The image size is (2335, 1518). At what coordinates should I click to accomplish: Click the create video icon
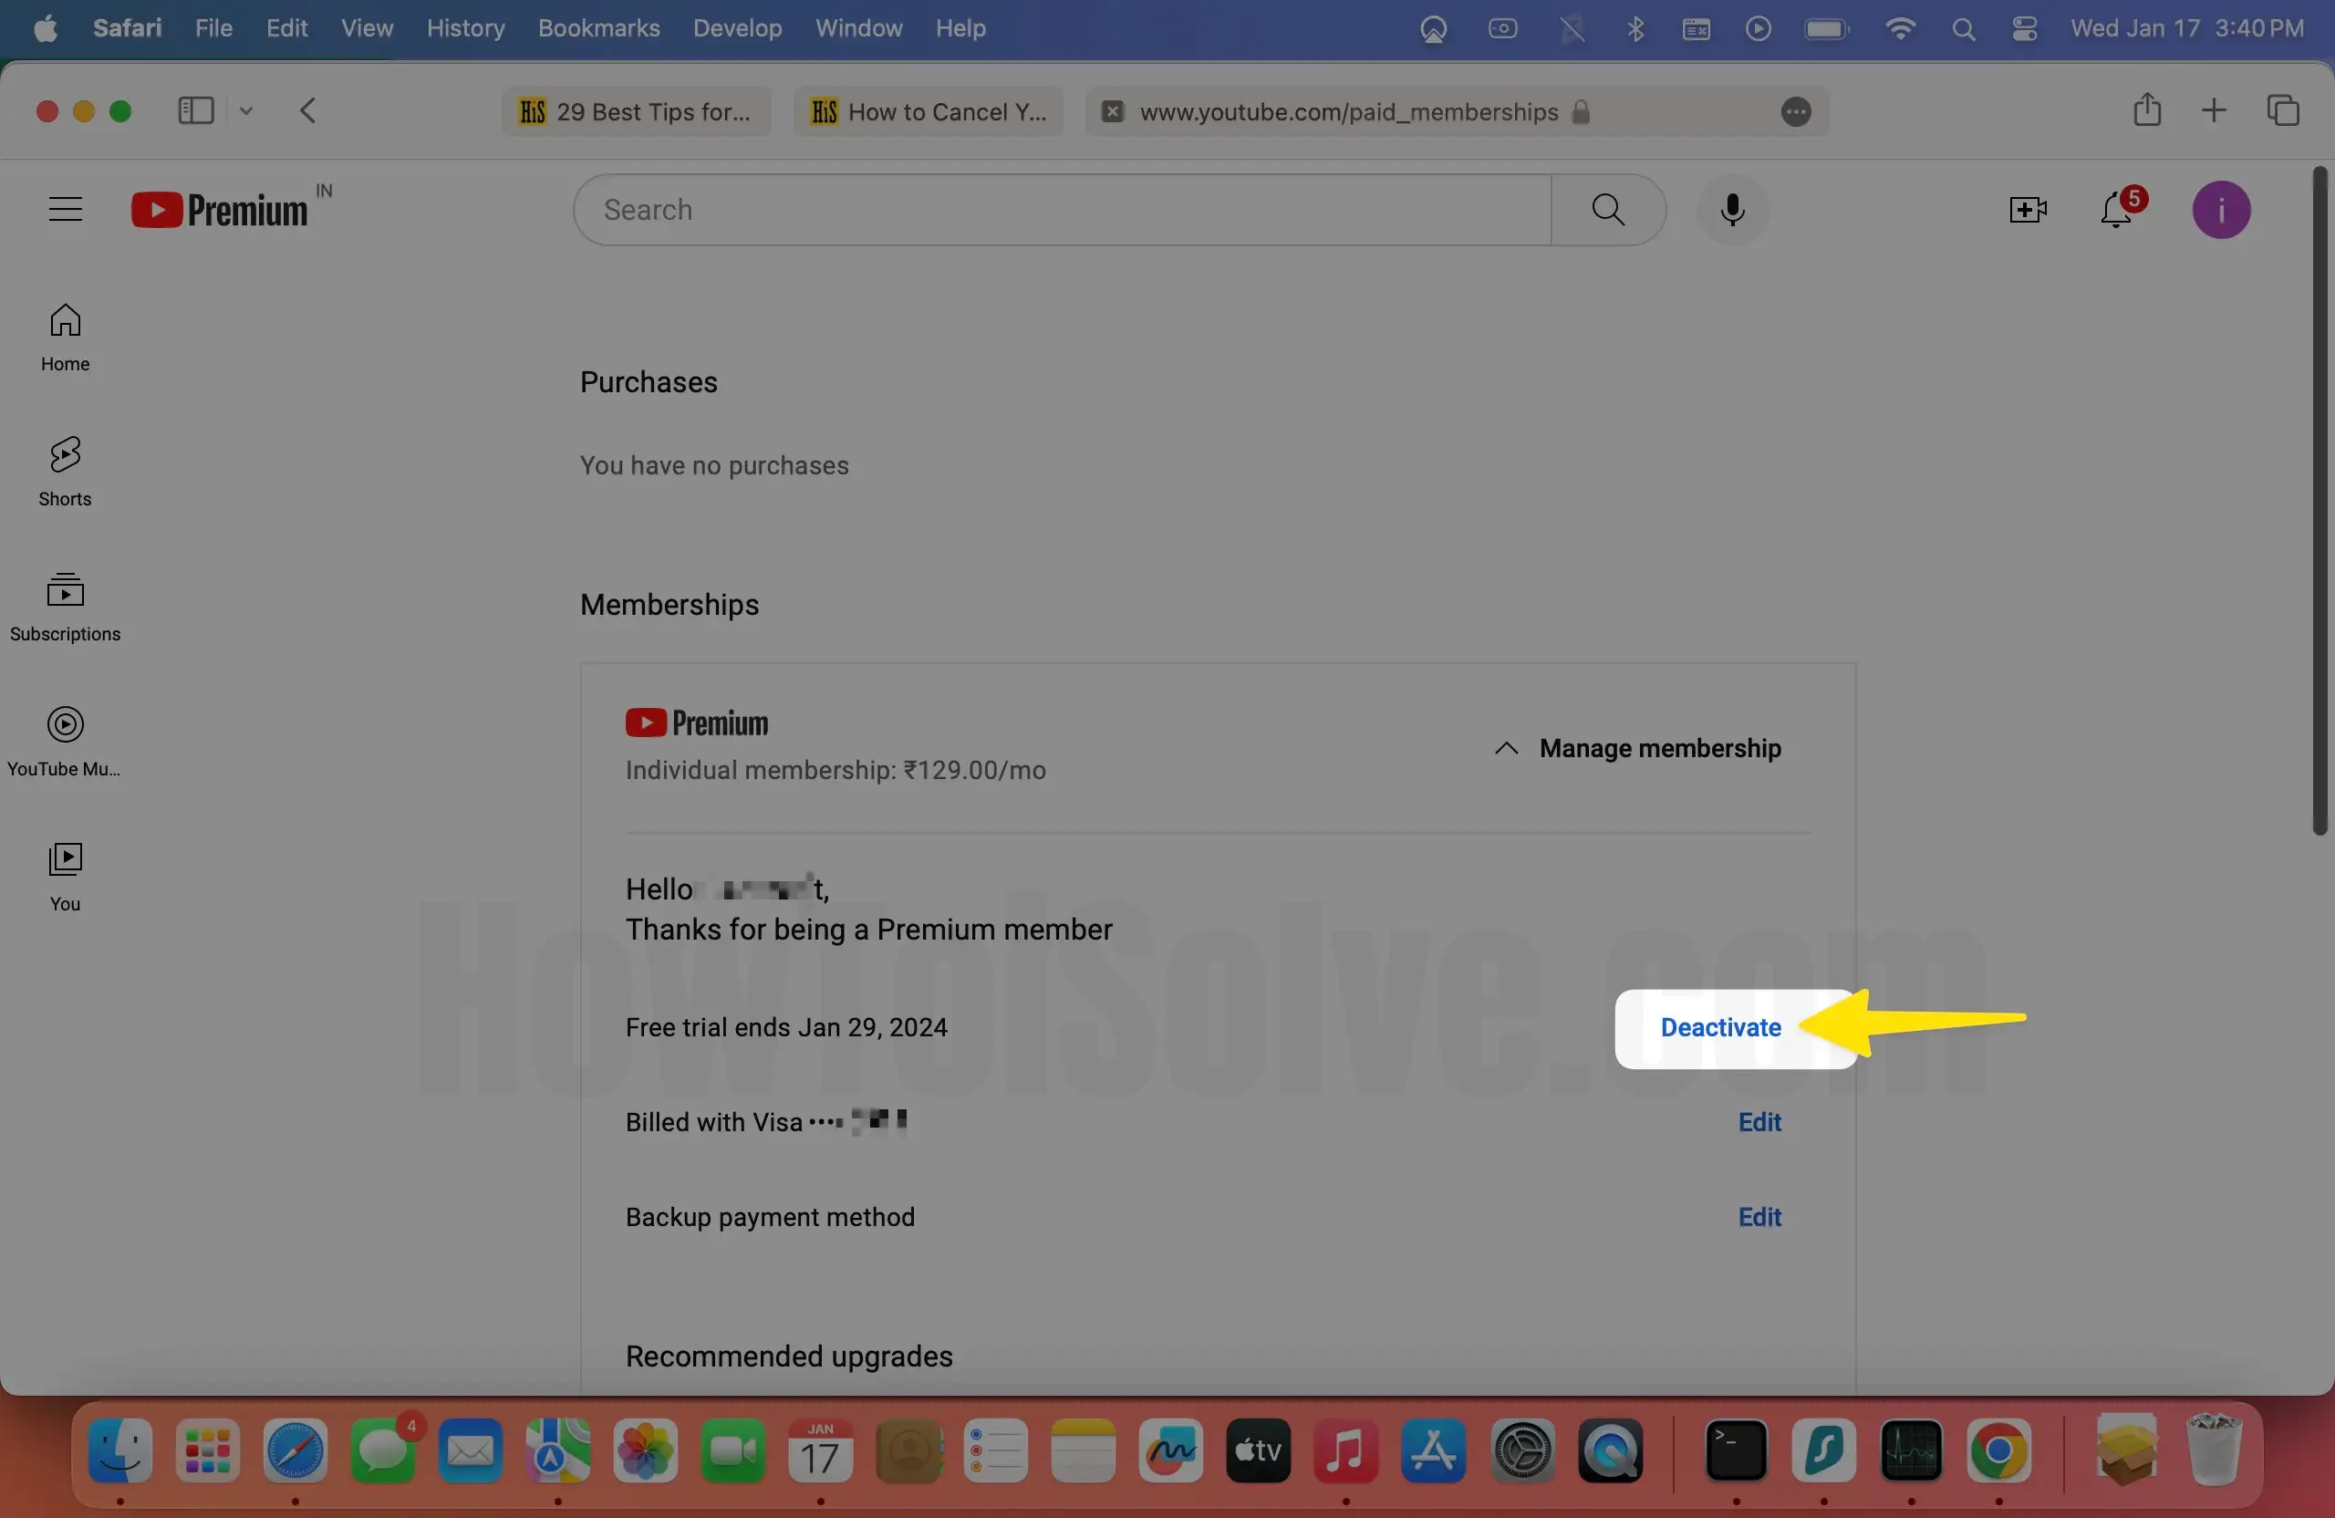point(2027,209)
